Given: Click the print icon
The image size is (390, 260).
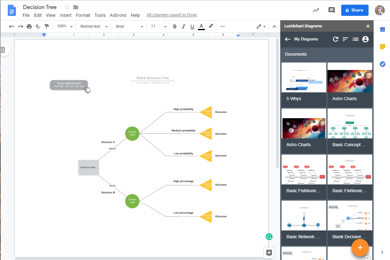Looking at the screenshot, I should 29,26.
